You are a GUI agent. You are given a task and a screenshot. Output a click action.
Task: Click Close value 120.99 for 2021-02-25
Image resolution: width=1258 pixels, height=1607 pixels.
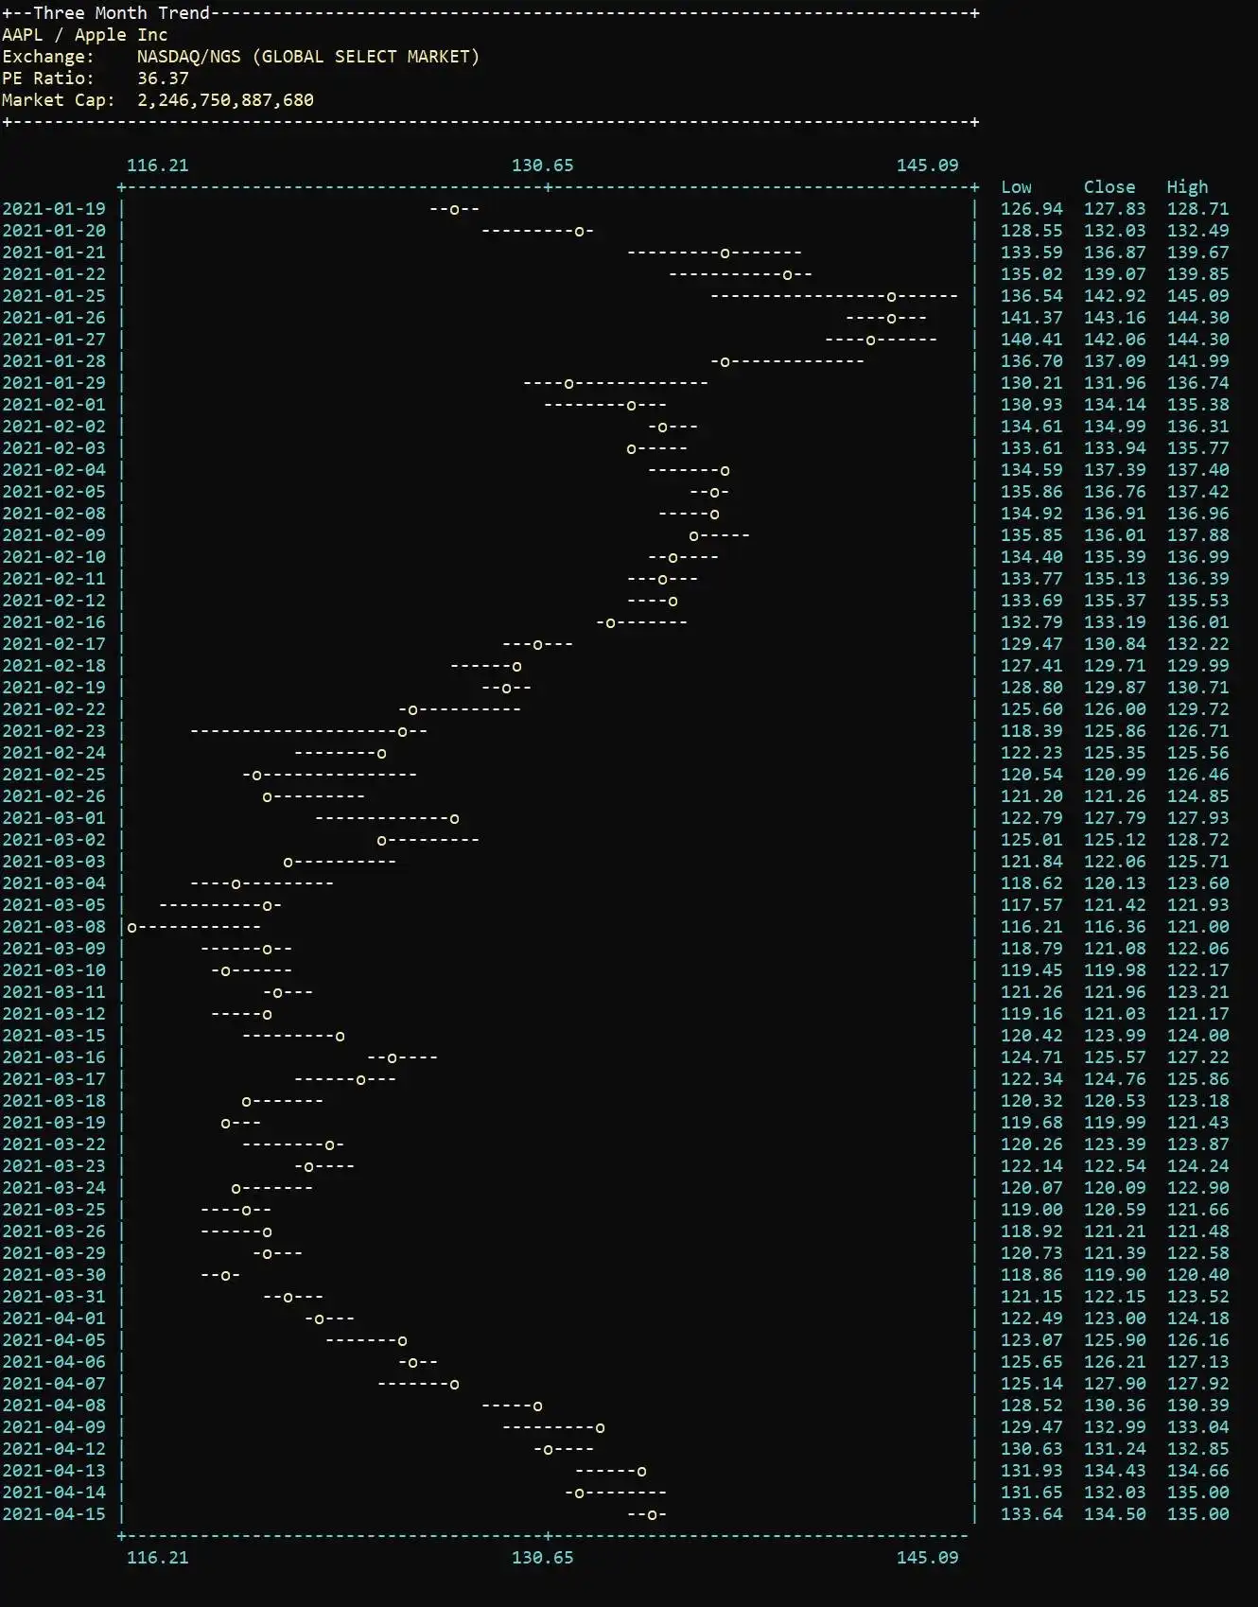tap(1115, 775)
